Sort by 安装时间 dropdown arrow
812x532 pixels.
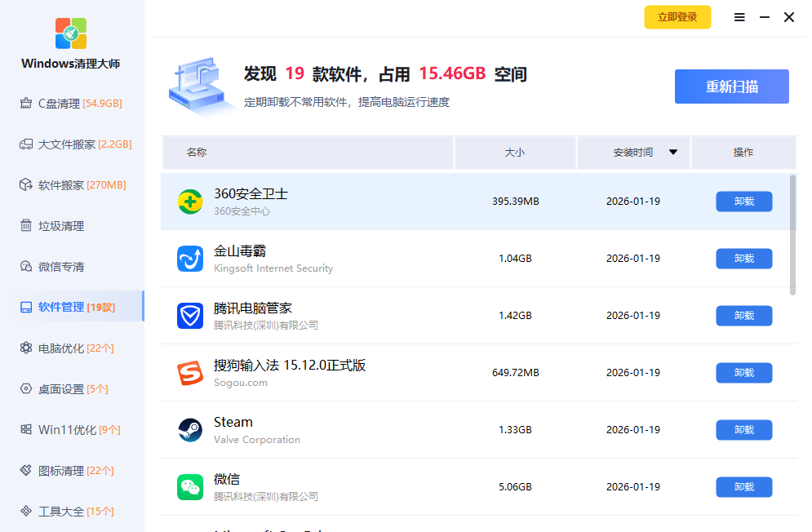673,152
